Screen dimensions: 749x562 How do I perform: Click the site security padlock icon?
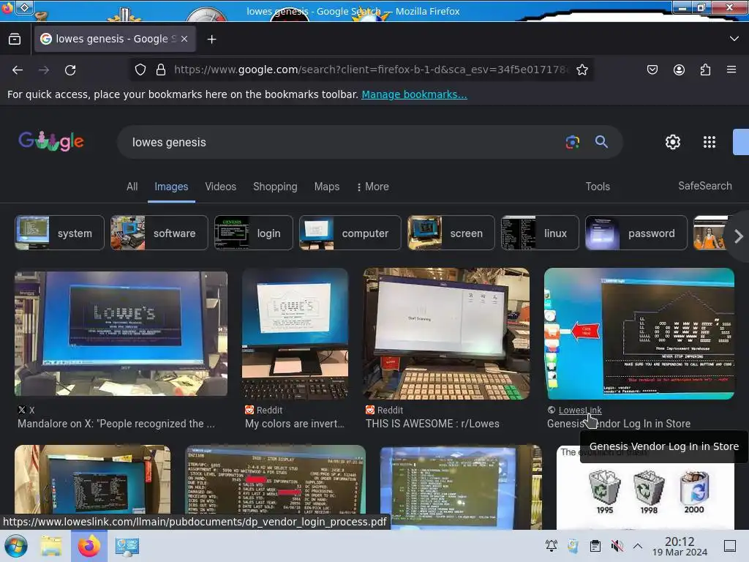pyautogui.click(x=161, y=70)
